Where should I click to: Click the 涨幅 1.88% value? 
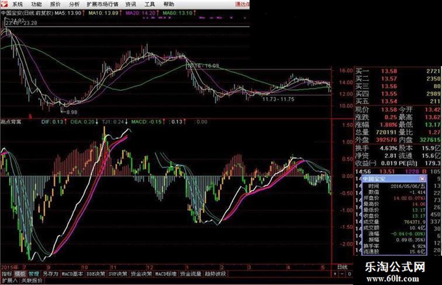click(389, 125)
